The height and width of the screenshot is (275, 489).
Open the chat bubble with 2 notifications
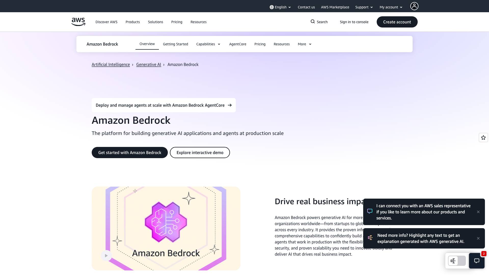(477, 261)
